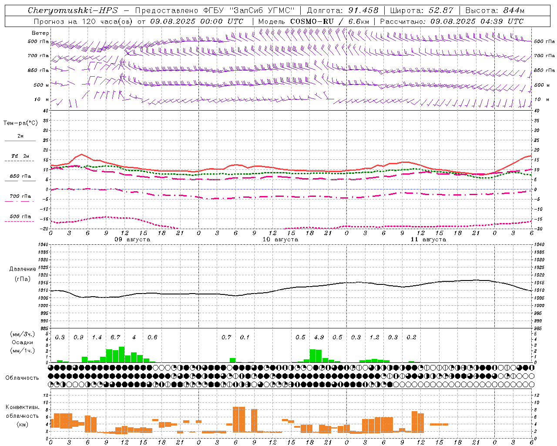This screenshot has height=446, width=557.
Task: Click the 09 августа date label
Action: tap(132, 240)
